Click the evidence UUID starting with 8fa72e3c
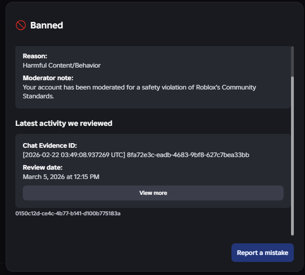The height and width of the screenshot is (275, 305). click(188, 155)
